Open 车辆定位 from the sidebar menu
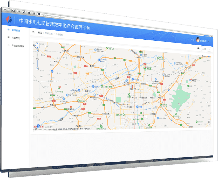218x178 pixels. pyautogui.click(x=16, y=38)
